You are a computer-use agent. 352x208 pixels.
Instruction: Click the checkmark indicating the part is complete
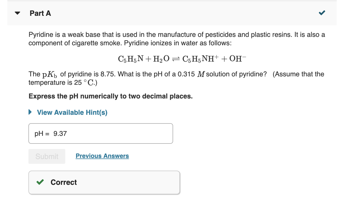pyautogui.click(x=321, y=12)
